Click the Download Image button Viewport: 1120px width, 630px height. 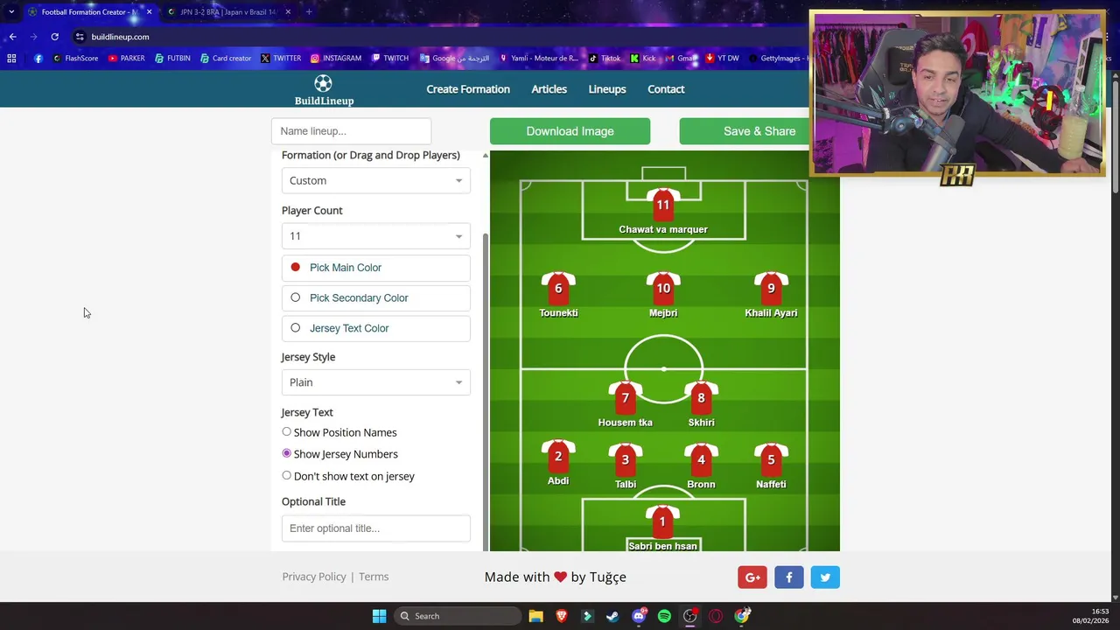pos(570,131)
